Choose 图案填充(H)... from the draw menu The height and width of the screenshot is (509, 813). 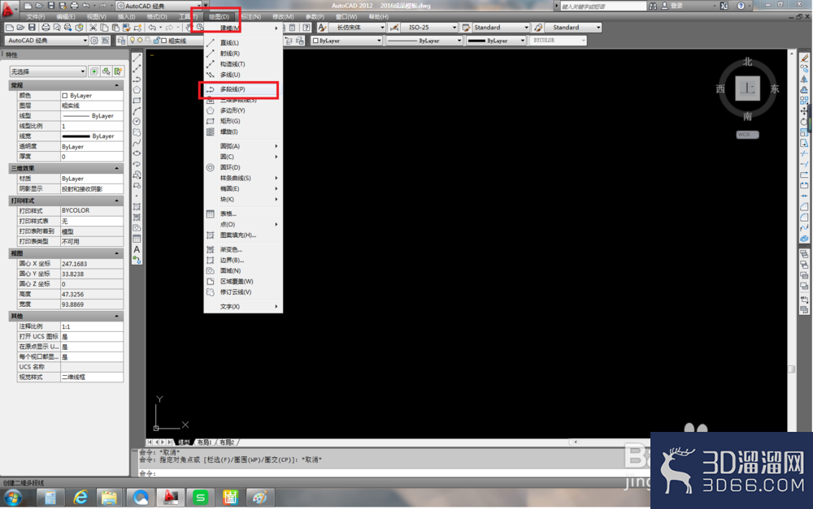point(243,235)
